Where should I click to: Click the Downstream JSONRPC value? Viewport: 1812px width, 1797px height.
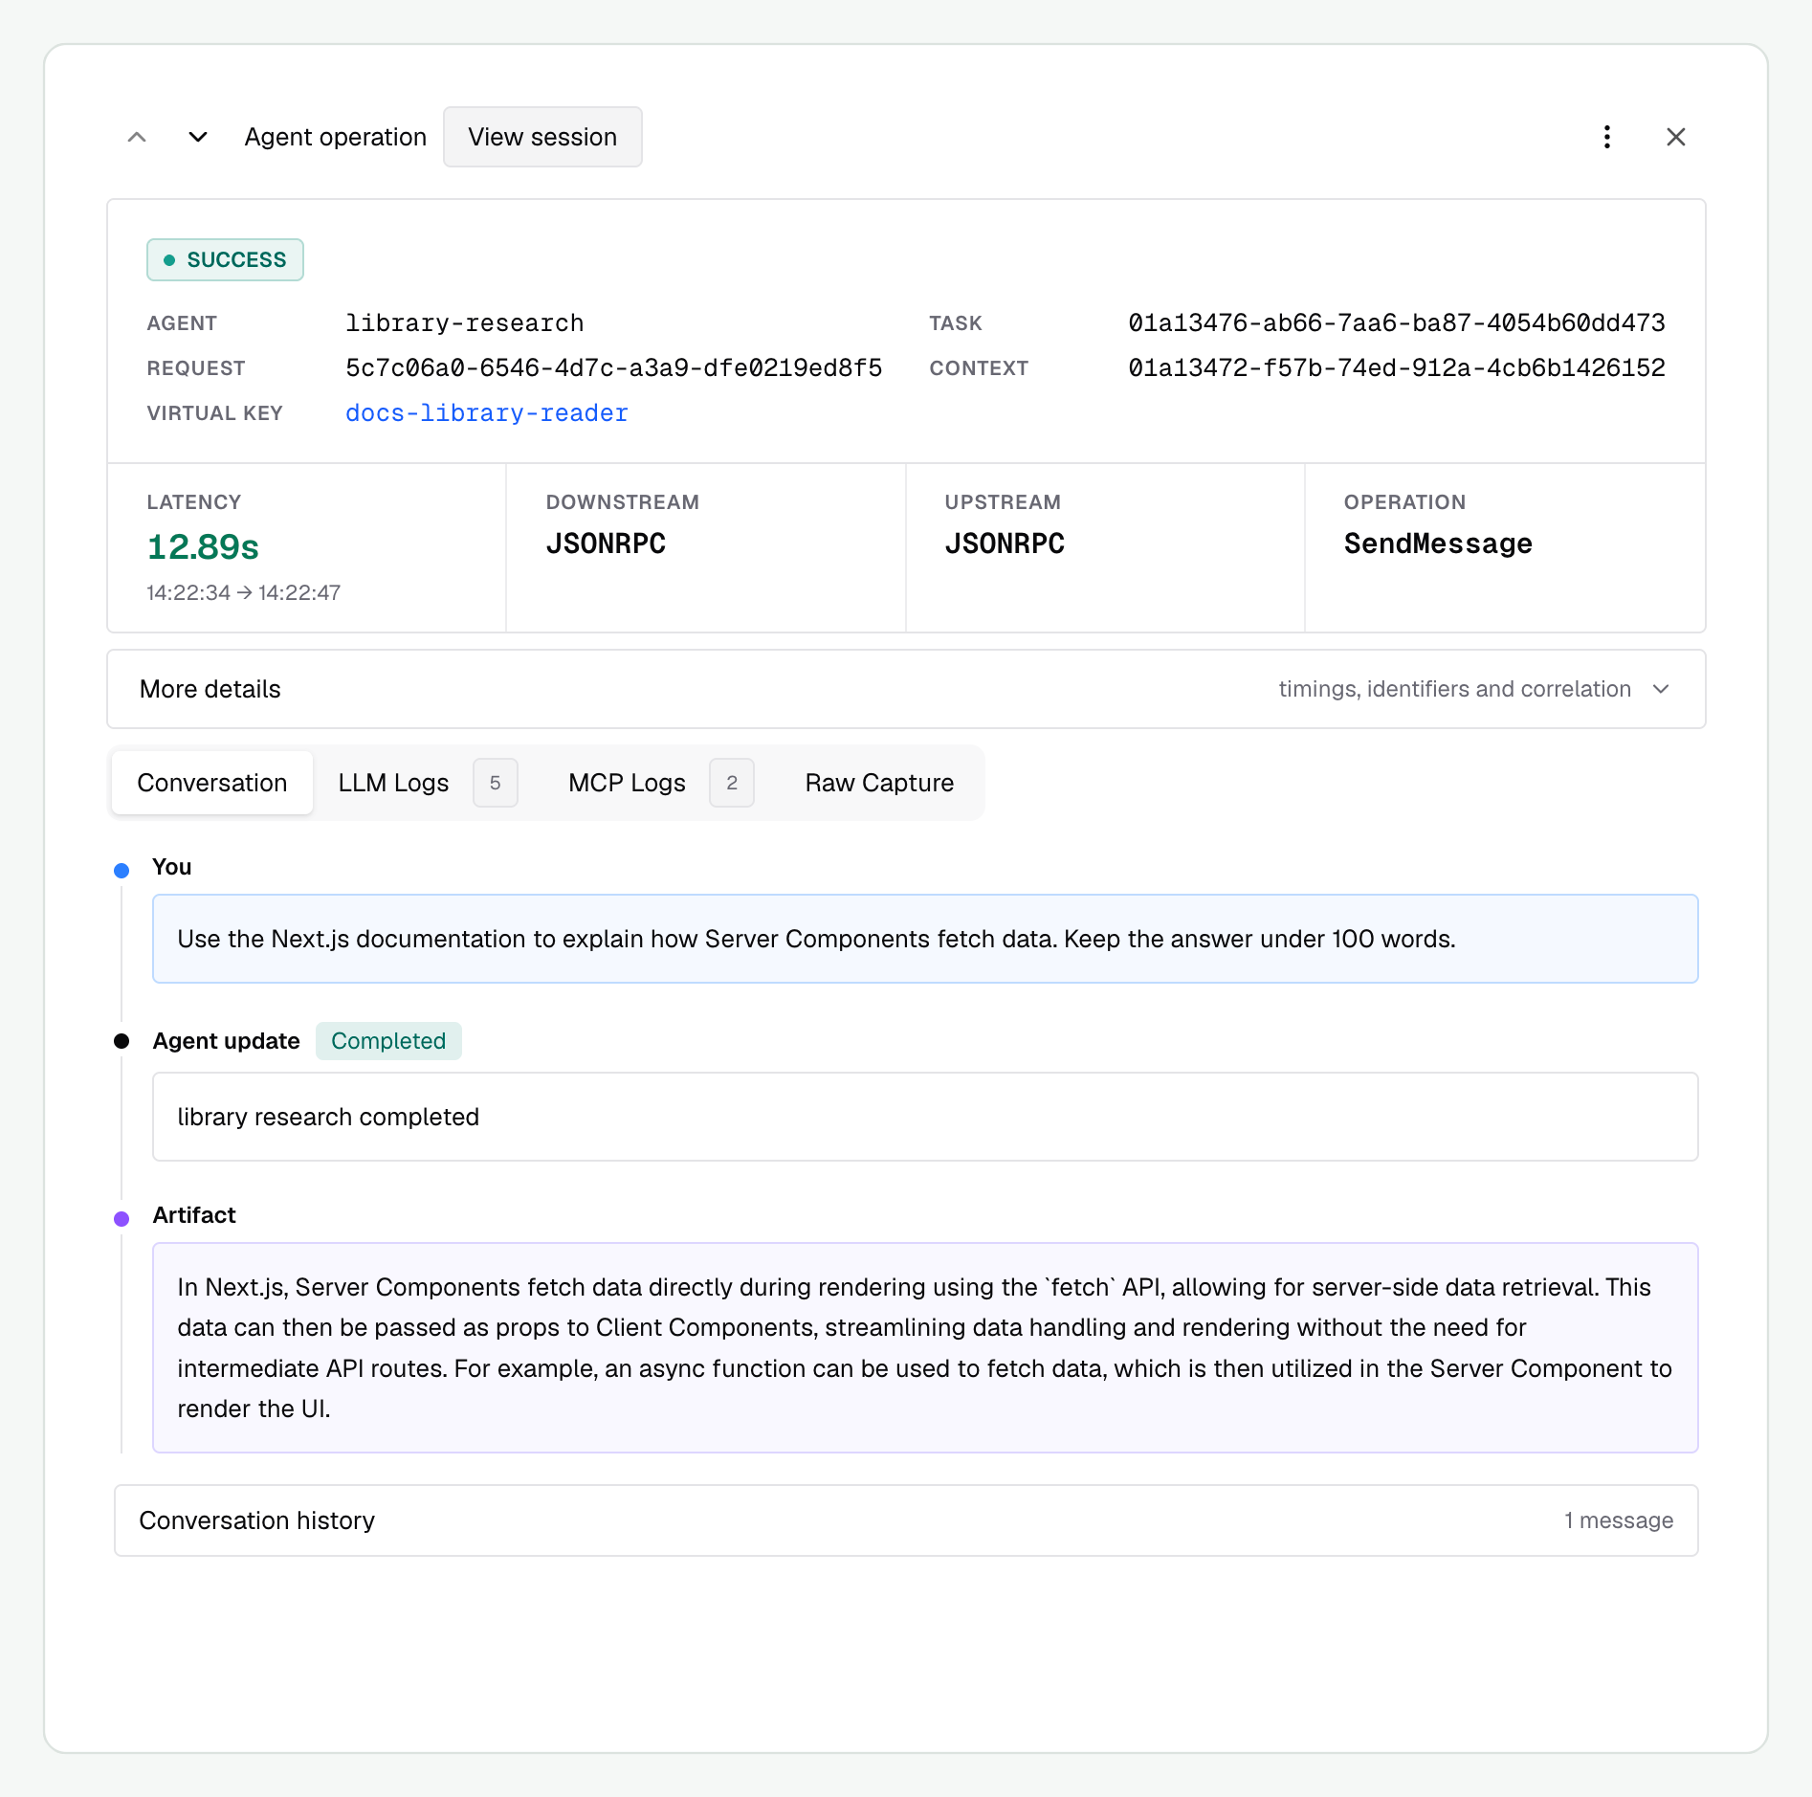tap(606, 544)
